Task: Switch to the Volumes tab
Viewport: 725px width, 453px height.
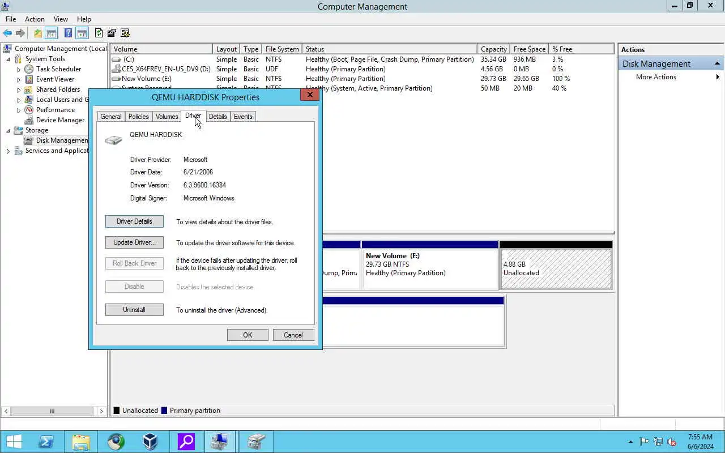Action: click(167, 116)
